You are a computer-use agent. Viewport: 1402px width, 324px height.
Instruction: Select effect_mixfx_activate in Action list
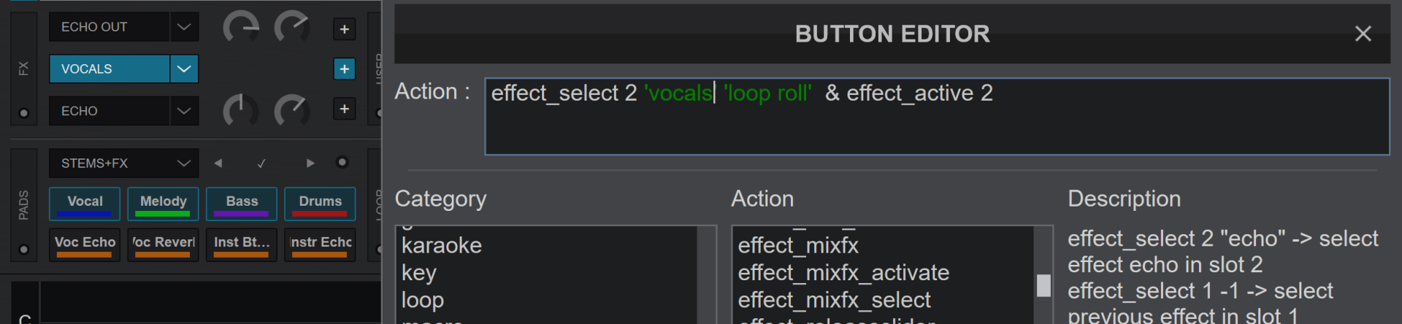click(843, 273)
